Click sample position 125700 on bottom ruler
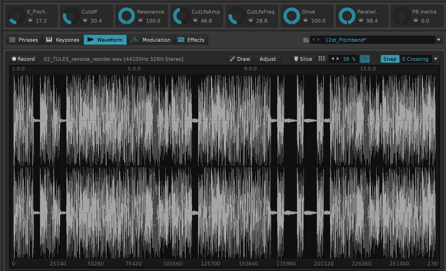446x271 pixels. [210, 263]
